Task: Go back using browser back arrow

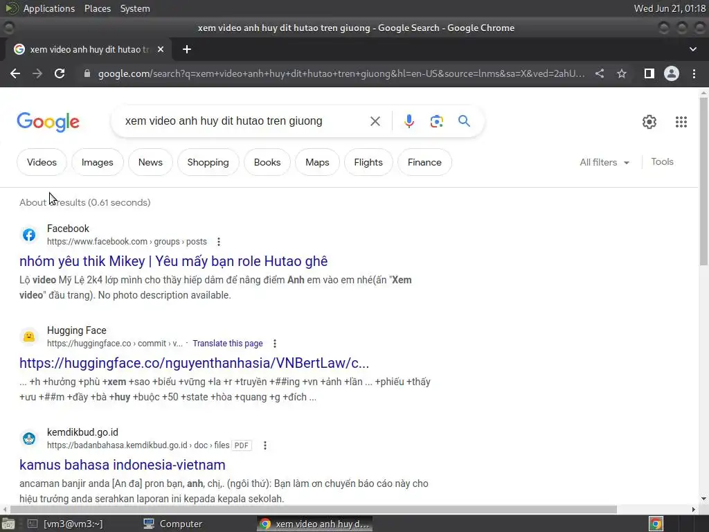Action: coord(15,73)
